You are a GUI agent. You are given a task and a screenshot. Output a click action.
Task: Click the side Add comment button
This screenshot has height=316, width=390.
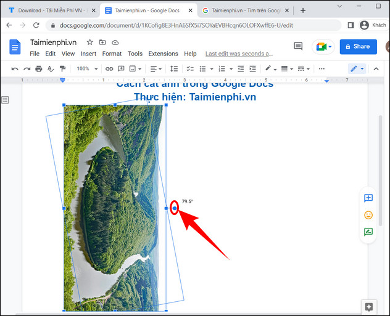point(368,198)
